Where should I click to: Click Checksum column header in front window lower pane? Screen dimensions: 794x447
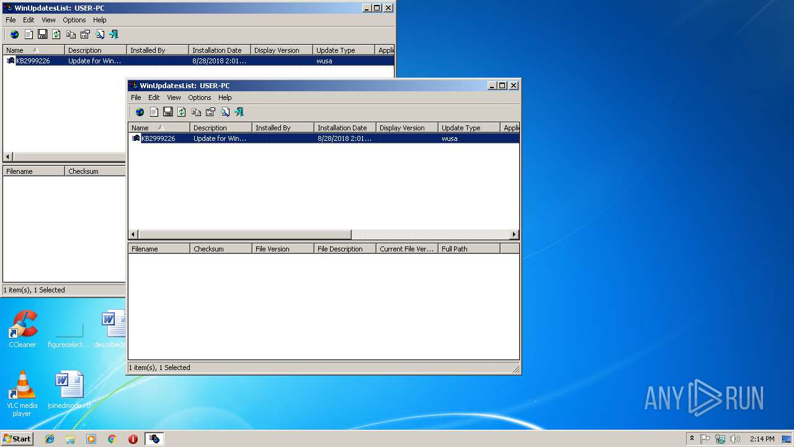(x=221, y=249)
